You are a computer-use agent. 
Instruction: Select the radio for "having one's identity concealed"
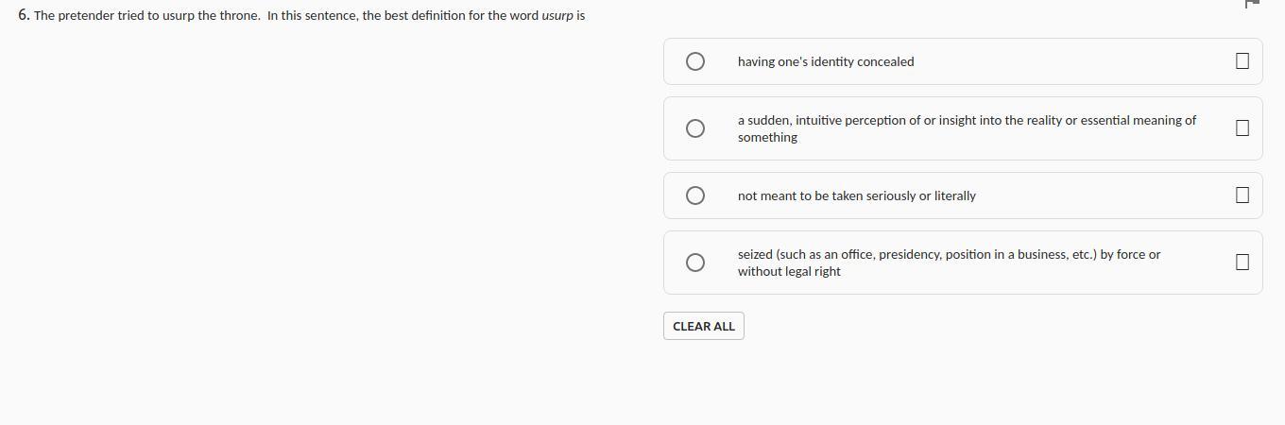click(x=695, y=61)
